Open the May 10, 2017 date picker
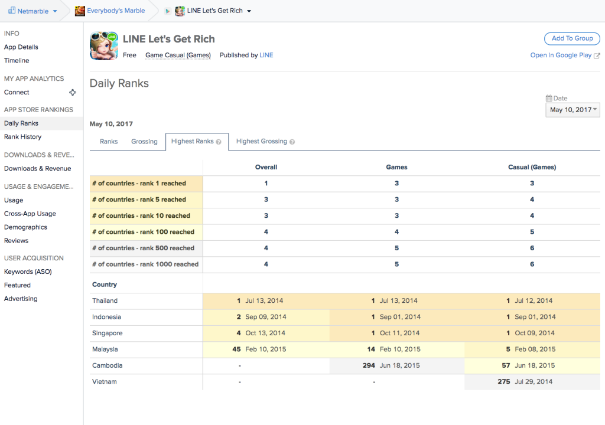 click(573, 110)
